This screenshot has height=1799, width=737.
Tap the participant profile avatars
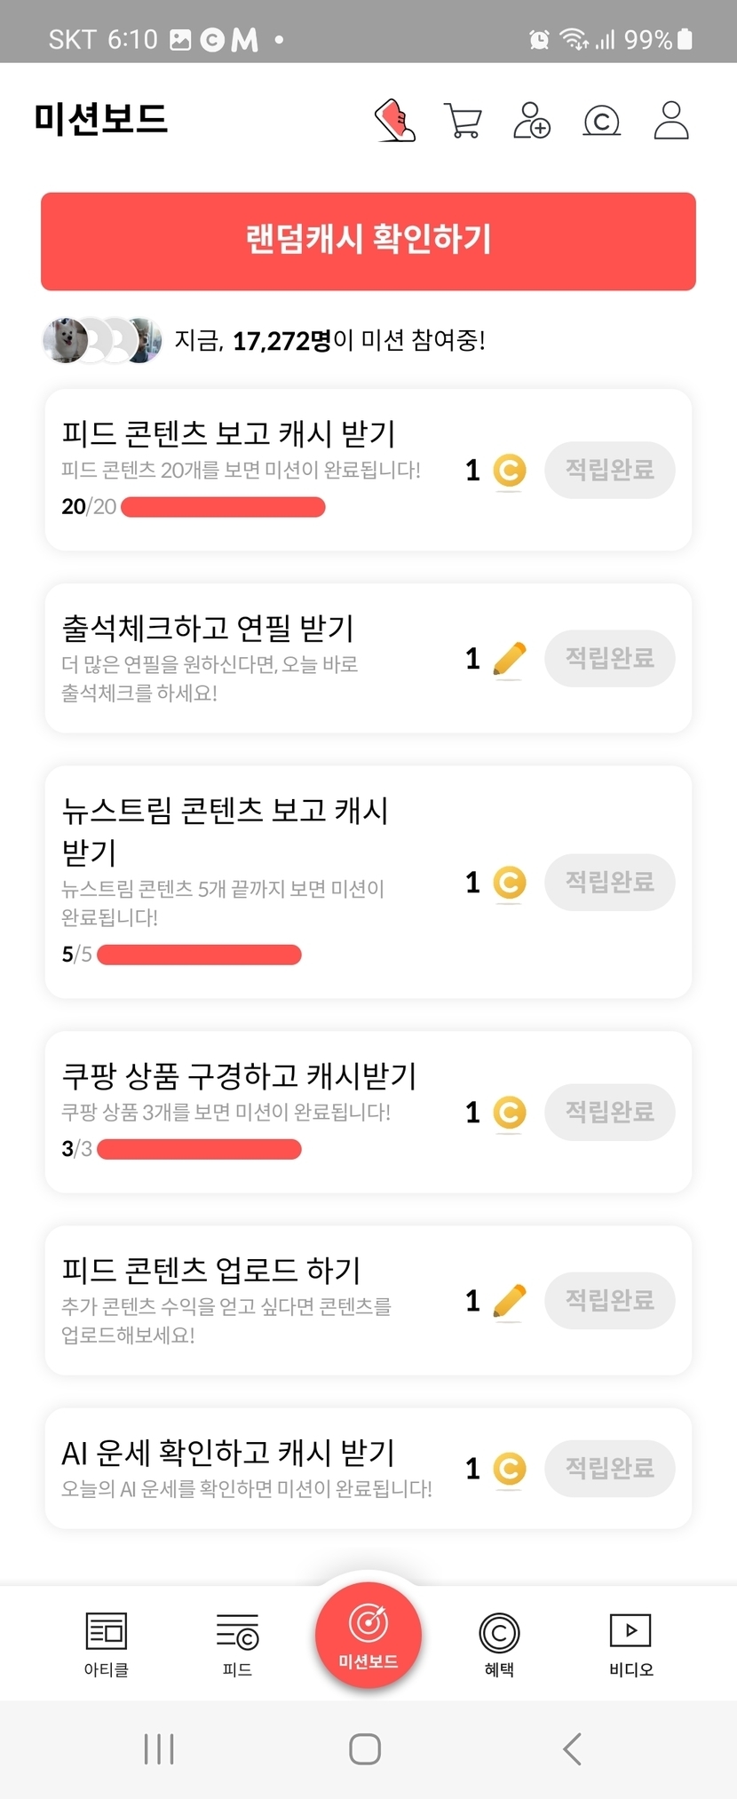pos(102,340)
